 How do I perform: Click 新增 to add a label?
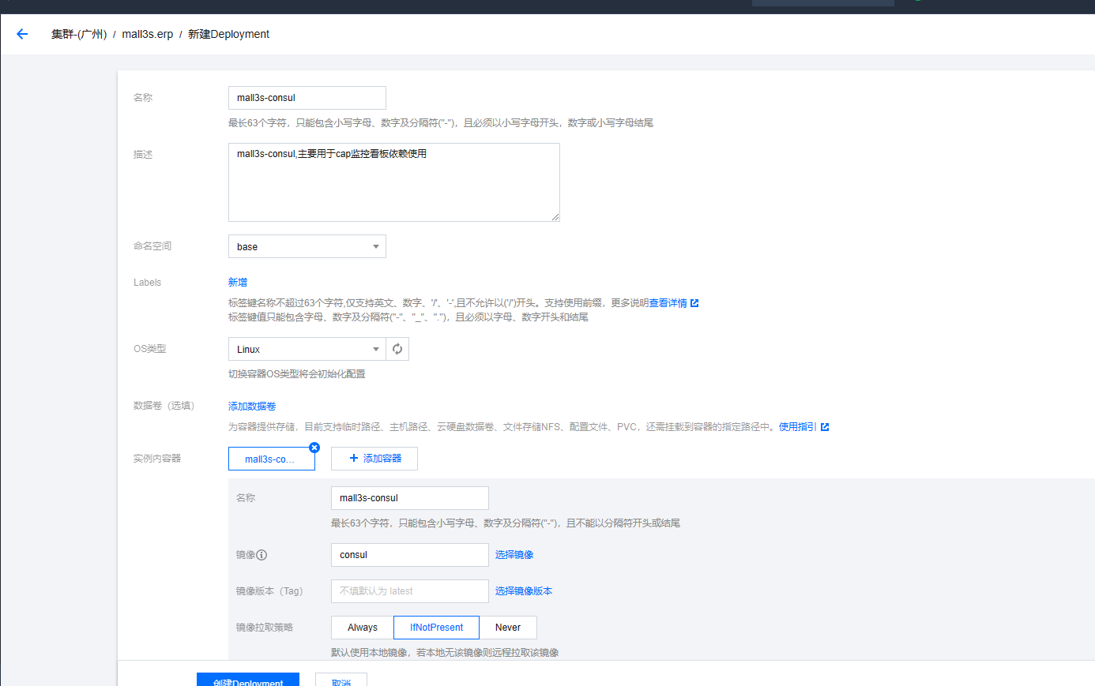coord(238,282)
